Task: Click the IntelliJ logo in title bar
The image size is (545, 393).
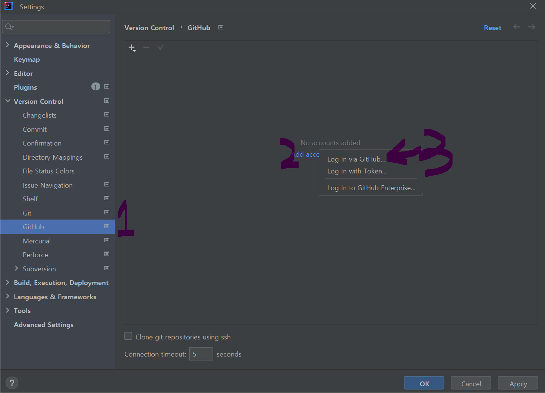Action: click(9, 6)
